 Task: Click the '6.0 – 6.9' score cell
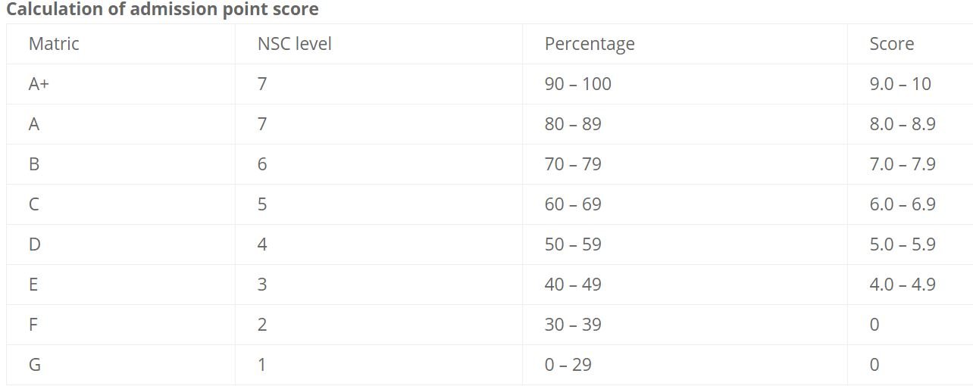pos(902,204)
